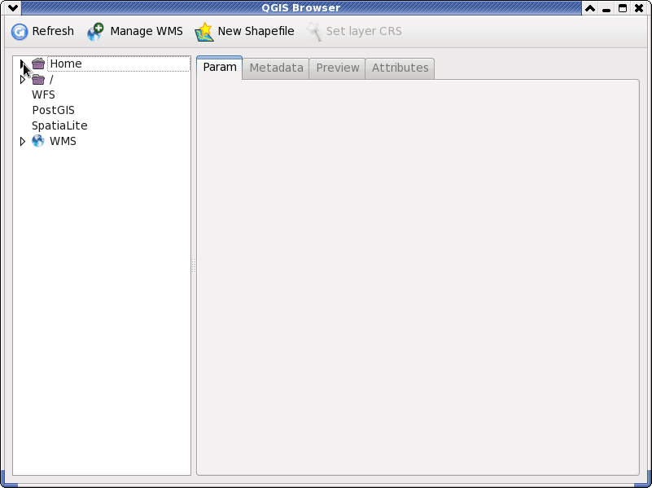The width and height of the screenshot is (652, 488).
Task: Select the PostGIS entry in tree
Action: (x=53, y=110)
